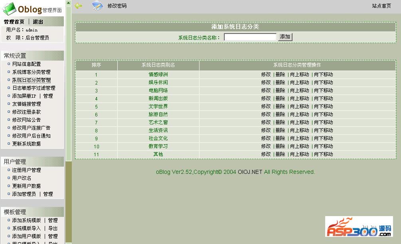
Task: Open 网站信息配置
Action: [27, 64]
